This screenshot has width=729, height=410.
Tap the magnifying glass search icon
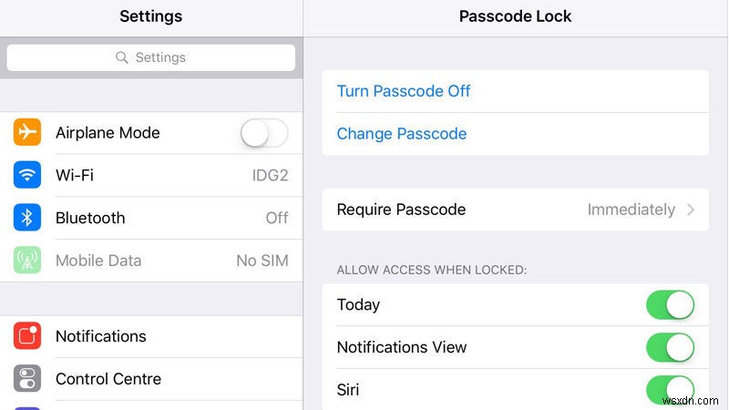(x=122, y=57)
